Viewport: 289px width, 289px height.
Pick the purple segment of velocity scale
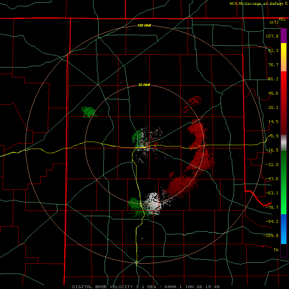pyautogui.click(x=284, y=36)
